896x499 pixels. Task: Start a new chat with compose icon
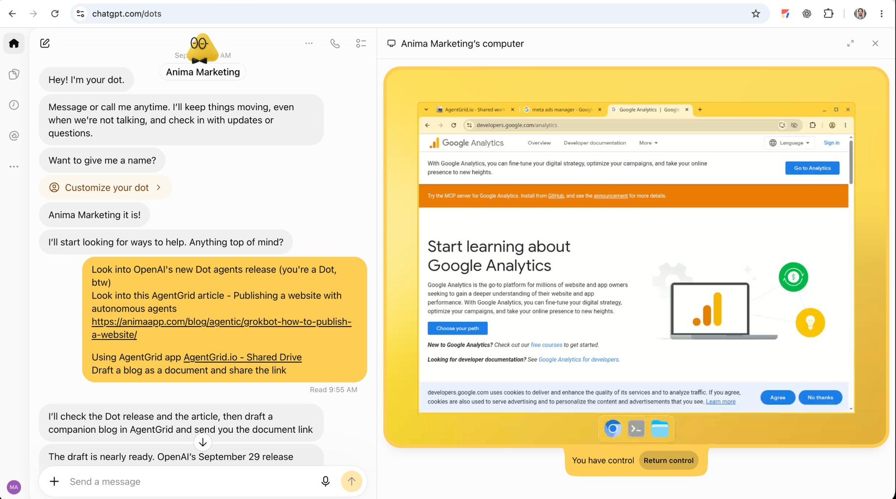(45, 43)
